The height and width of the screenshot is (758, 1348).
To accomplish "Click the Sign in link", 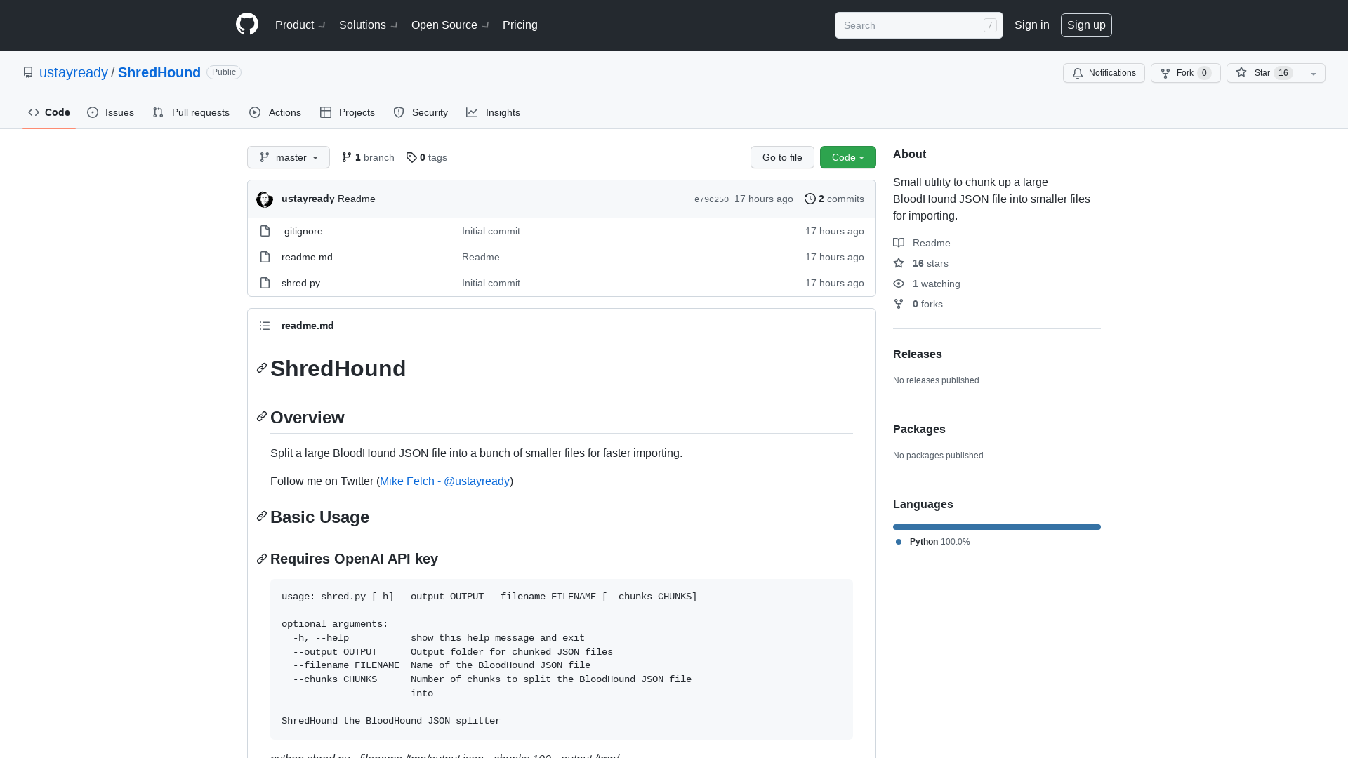I will click(1031, 25).
